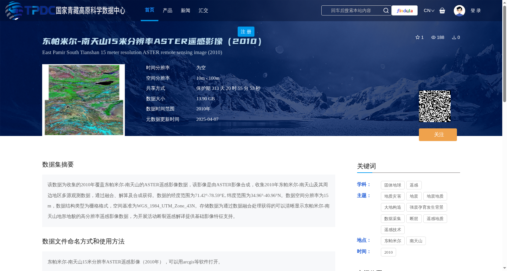Click the orange 关注 follow button

coord(438,135)
